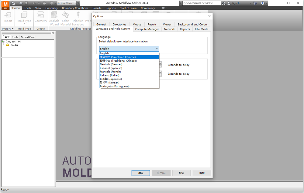This screenshot has height=193, width=304.
Task: Expand the Help dropdown arrow
Action: (x=266, y=3)
